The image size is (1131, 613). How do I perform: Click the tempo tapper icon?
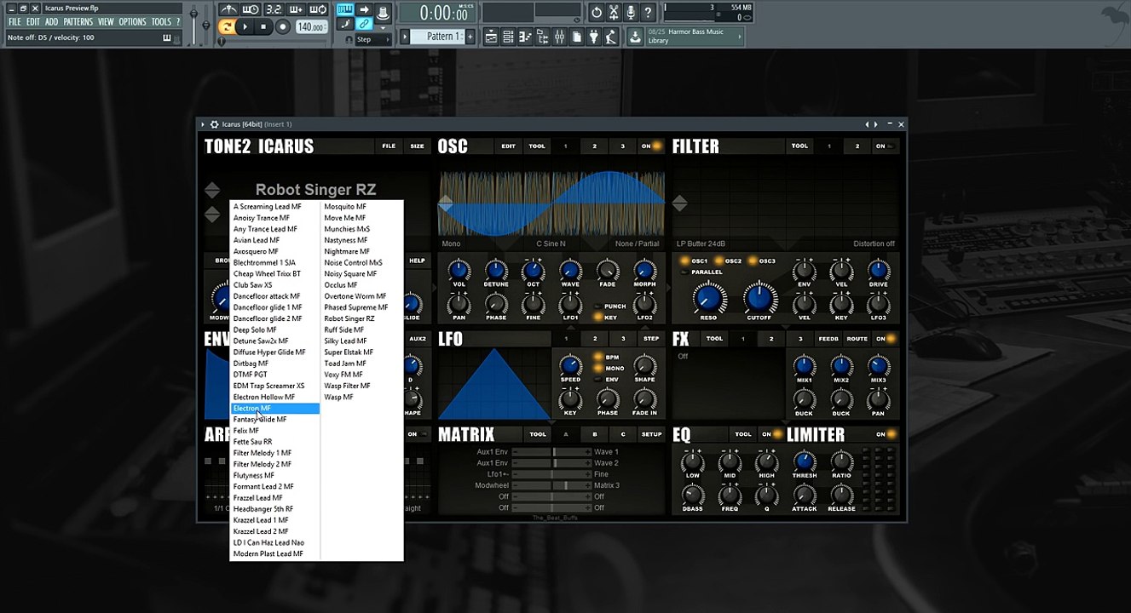[x=611, y=37]
